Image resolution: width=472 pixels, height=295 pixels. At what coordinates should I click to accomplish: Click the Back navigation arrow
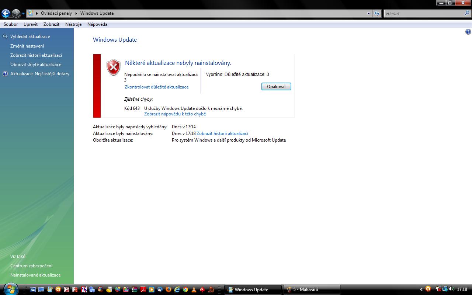pos(6,14)
